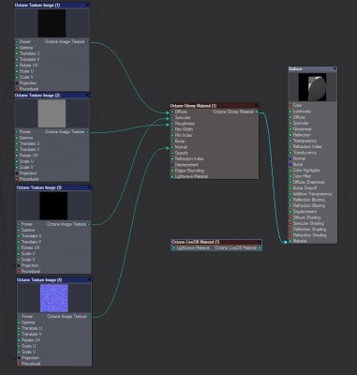Click the Octane Glossy Material output socket
Viewport: 357px width, 375px height.
coord(257,112)
